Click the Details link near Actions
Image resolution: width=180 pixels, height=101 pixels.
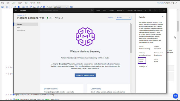pos(111,18)
